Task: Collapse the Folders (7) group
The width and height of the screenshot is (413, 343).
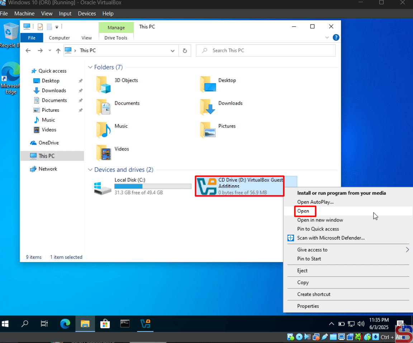Action: coord(90,67)
